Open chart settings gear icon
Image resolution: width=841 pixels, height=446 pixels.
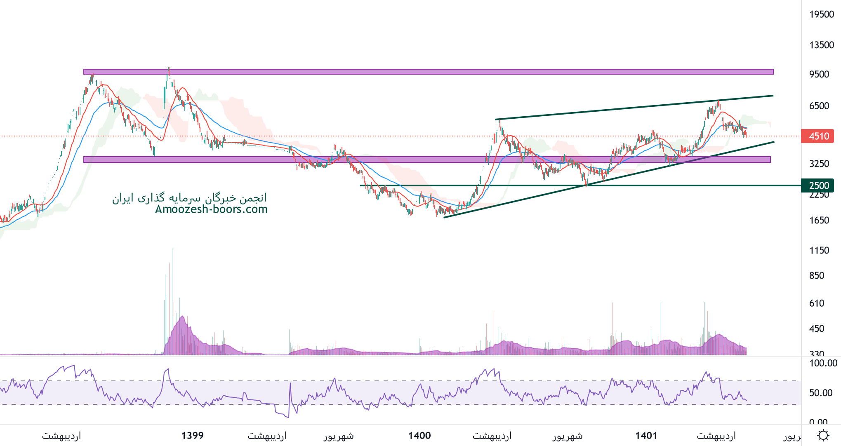tap(823, 435)
